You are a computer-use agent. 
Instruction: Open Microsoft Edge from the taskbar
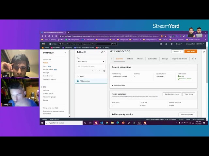(118, 123)
